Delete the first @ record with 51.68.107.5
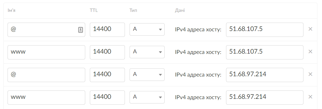 pos(310,29)
